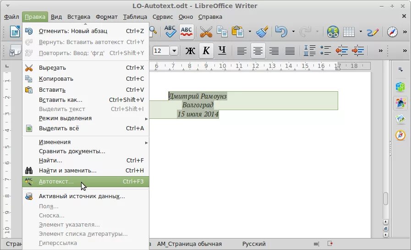Click the Spelling and Grammar check icon
Viewport: 411px width, 250px height.
click(170, 32)
